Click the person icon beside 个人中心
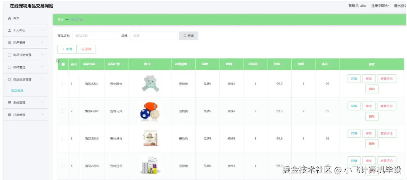 tap(10, 31)
